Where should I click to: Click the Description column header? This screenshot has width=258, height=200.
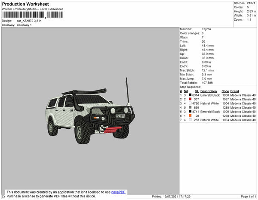pyautogui.click(x=209, y=91)
